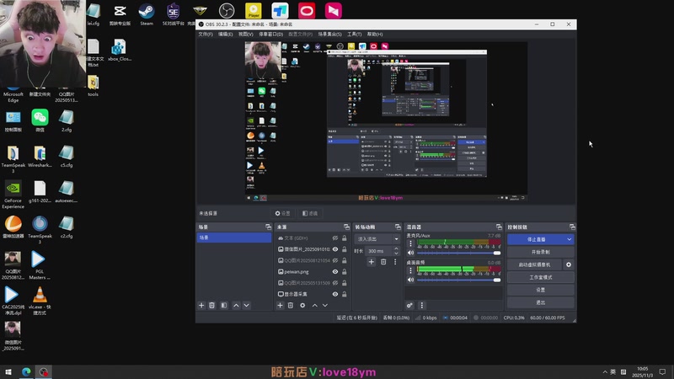The height and width of the screenshot is (379, 674).
Task: Open WeChat desktop icon
Action: click(40, 120)
